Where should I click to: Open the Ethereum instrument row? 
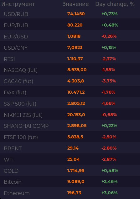pos(70,193)
